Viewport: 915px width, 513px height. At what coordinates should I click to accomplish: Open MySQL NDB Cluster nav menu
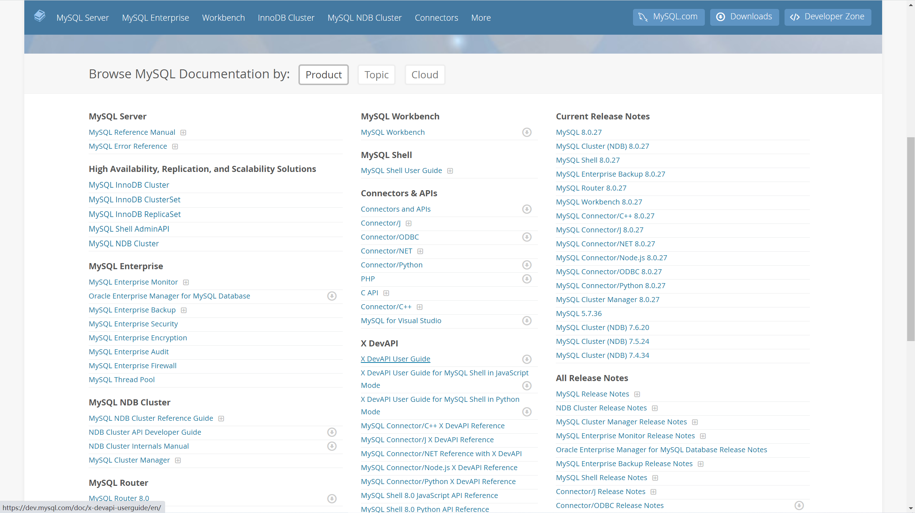pos(365,18)
